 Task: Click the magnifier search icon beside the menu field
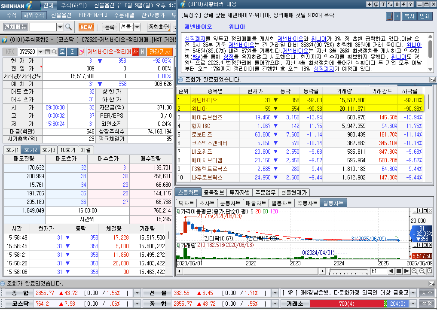68,27
